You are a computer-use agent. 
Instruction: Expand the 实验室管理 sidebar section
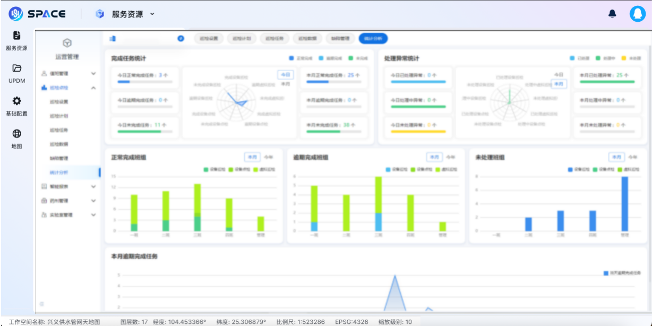pyautogui.click(x=69, y=215)
